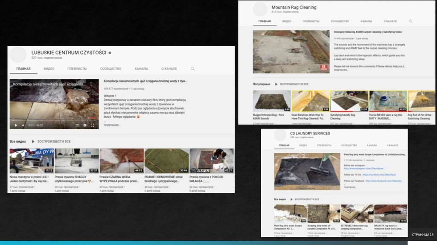Mute the Lubuskie featured video via volume icon

23,125
